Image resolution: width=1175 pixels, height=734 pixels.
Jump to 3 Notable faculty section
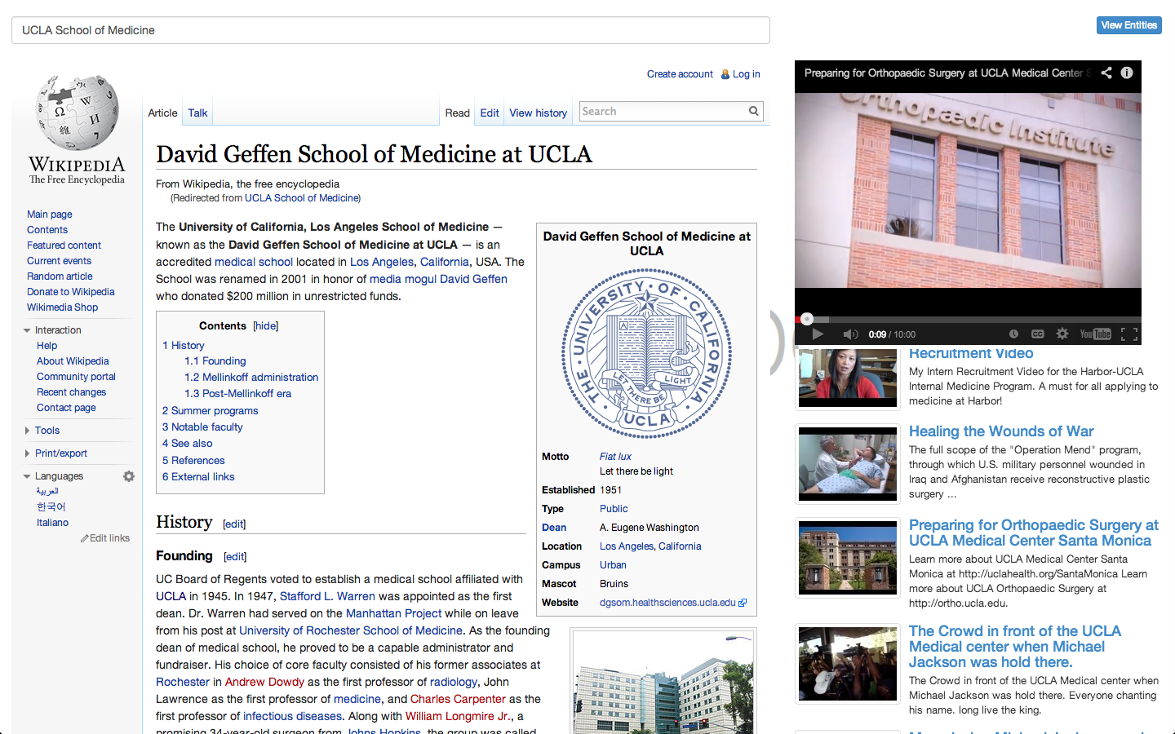[x=202, y=427]
